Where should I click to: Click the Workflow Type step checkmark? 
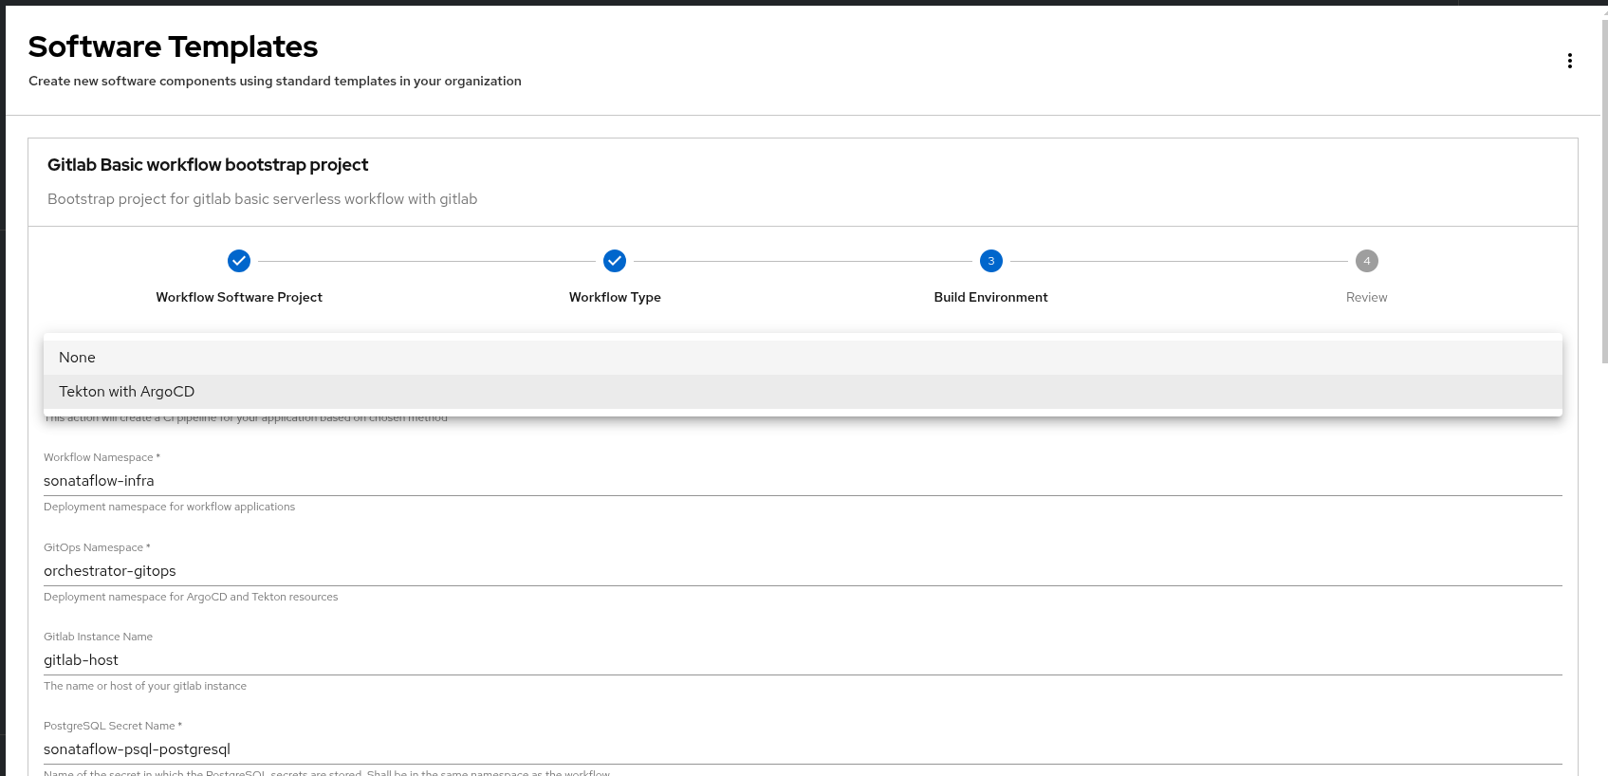[615, 260]
